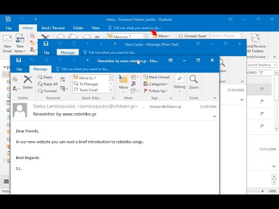Image resolution: width=279 pixels, height=209 pixels.
Task: Click the Search People field in Outlook
Action: pos(226,36)
